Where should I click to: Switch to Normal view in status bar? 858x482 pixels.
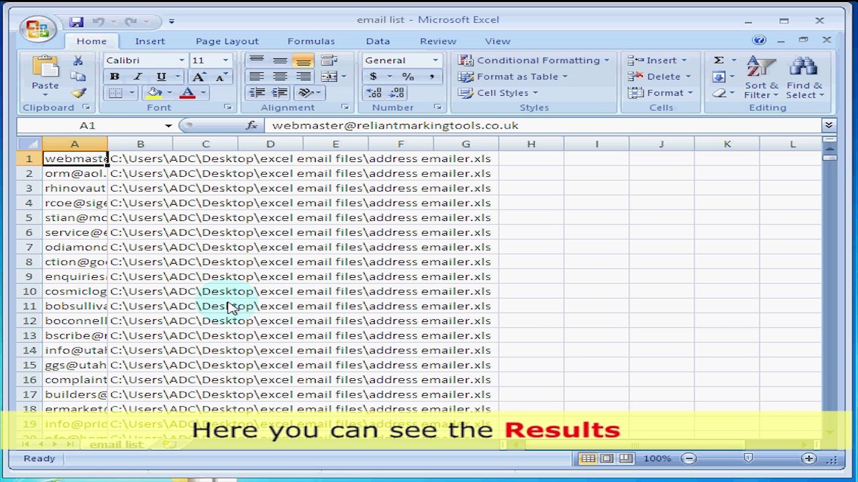(x=588, y=459)
